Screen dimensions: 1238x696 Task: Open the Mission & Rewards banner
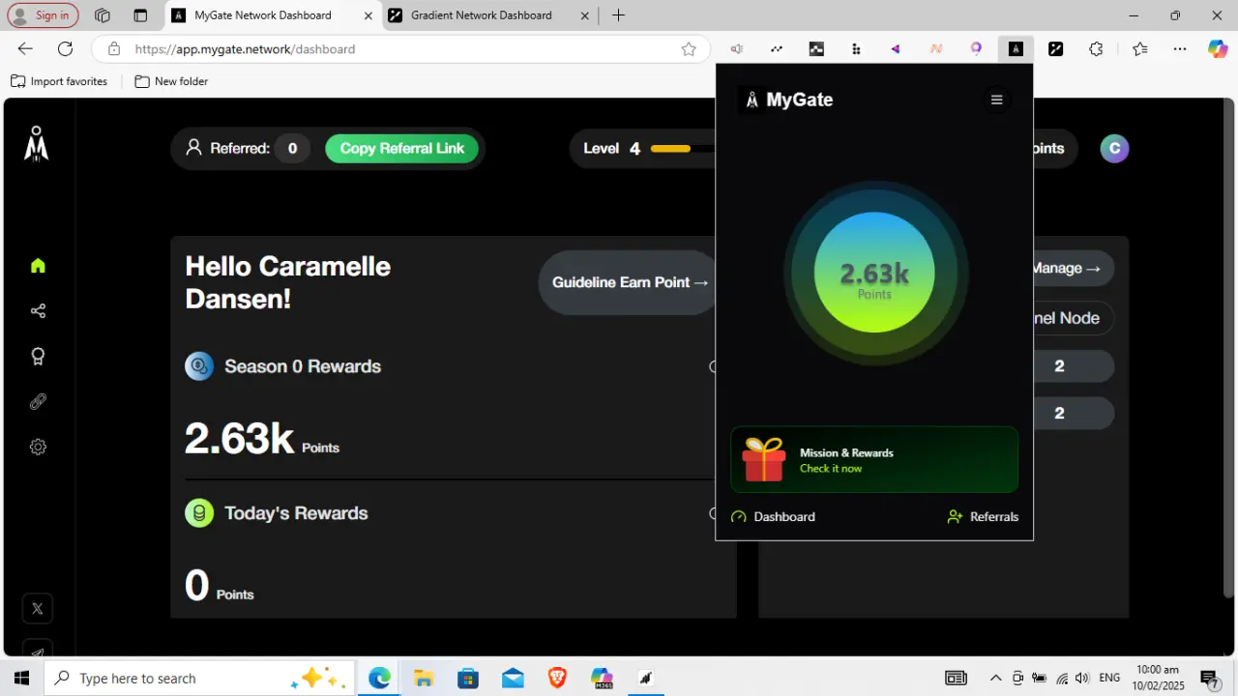(874, 460)
